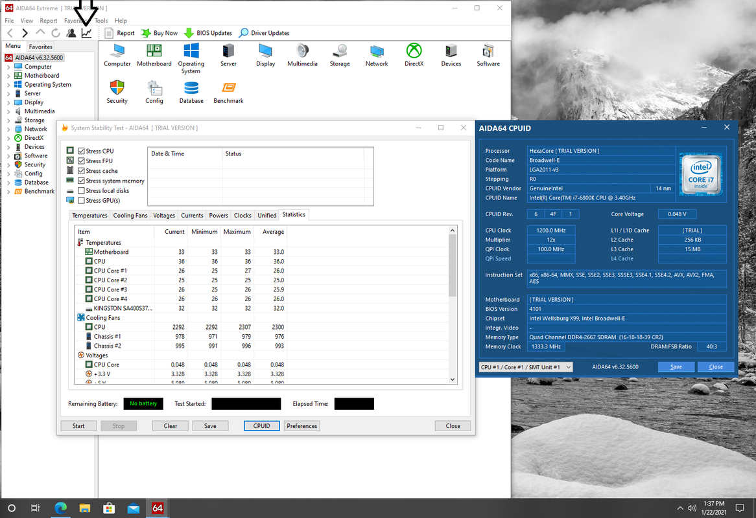Open the View menu
The image size is (756, 518).
(x=27, y=21)
